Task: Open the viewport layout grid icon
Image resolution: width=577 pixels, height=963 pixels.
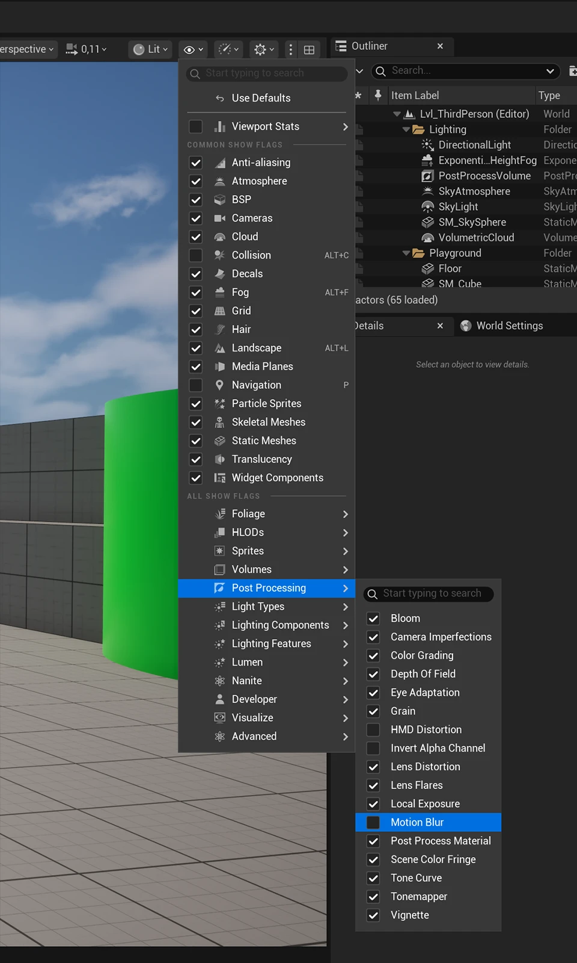Action: click(x=309, y=50)
